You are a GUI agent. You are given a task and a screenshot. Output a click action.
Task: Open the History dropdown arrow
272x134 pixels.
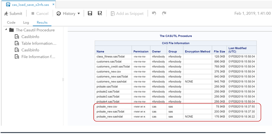(79, 14)
